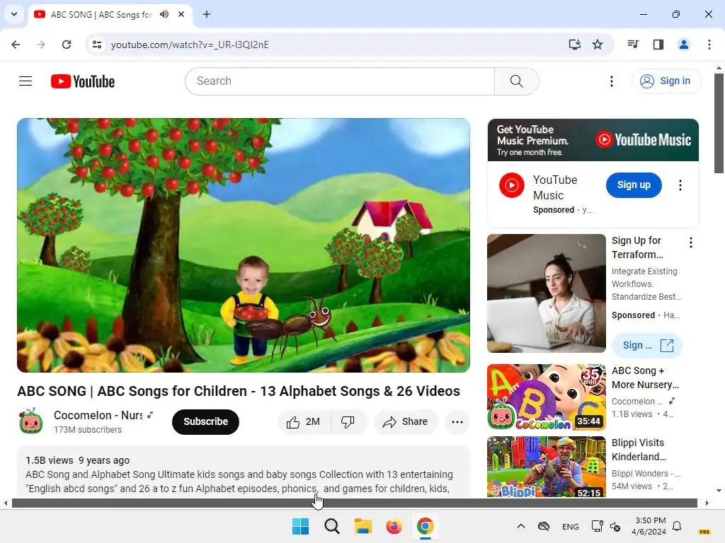Dislike the video with thumbs down

tap(348, 421)
